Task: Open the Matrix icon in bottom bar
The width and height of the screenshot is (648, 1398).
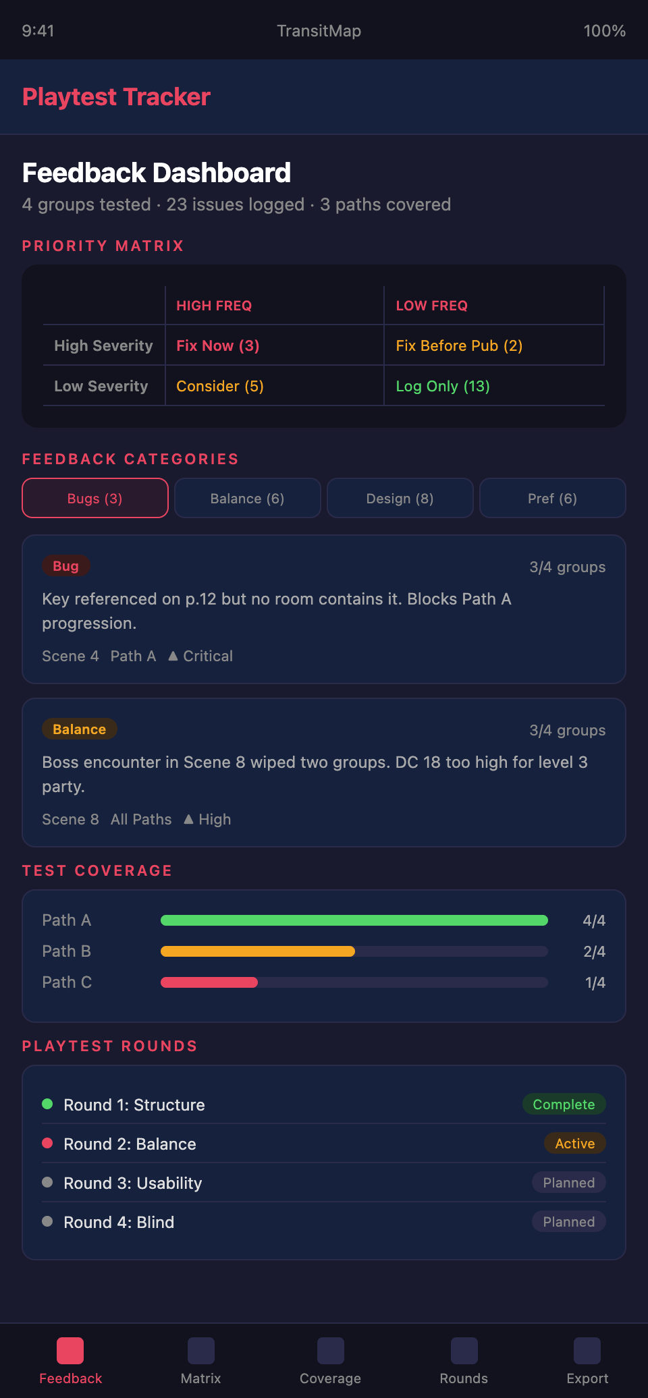Action: [201, 1351]
